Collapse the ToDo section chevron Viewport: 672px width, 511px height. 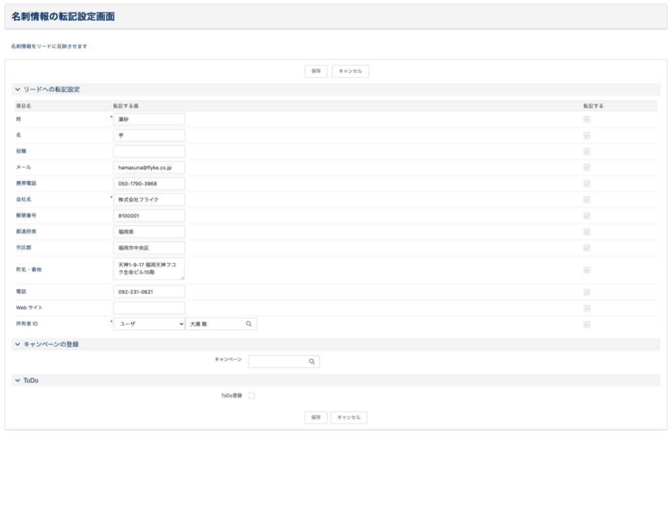click(x=18, y=380)
